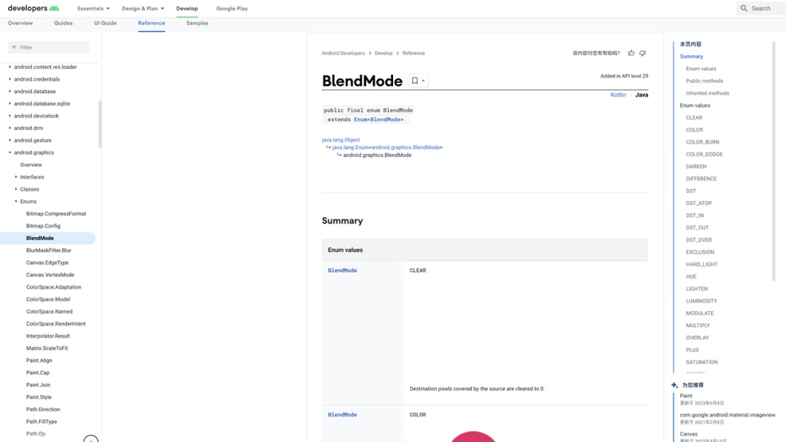This screenshot has width=786, height=442.
Task: Click the Android Developers logo
Action: 33,8
